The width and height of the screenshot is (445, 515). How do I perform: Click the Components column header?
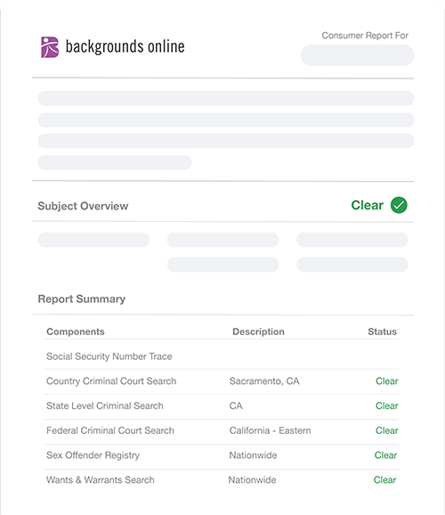(x=76, y=331)
